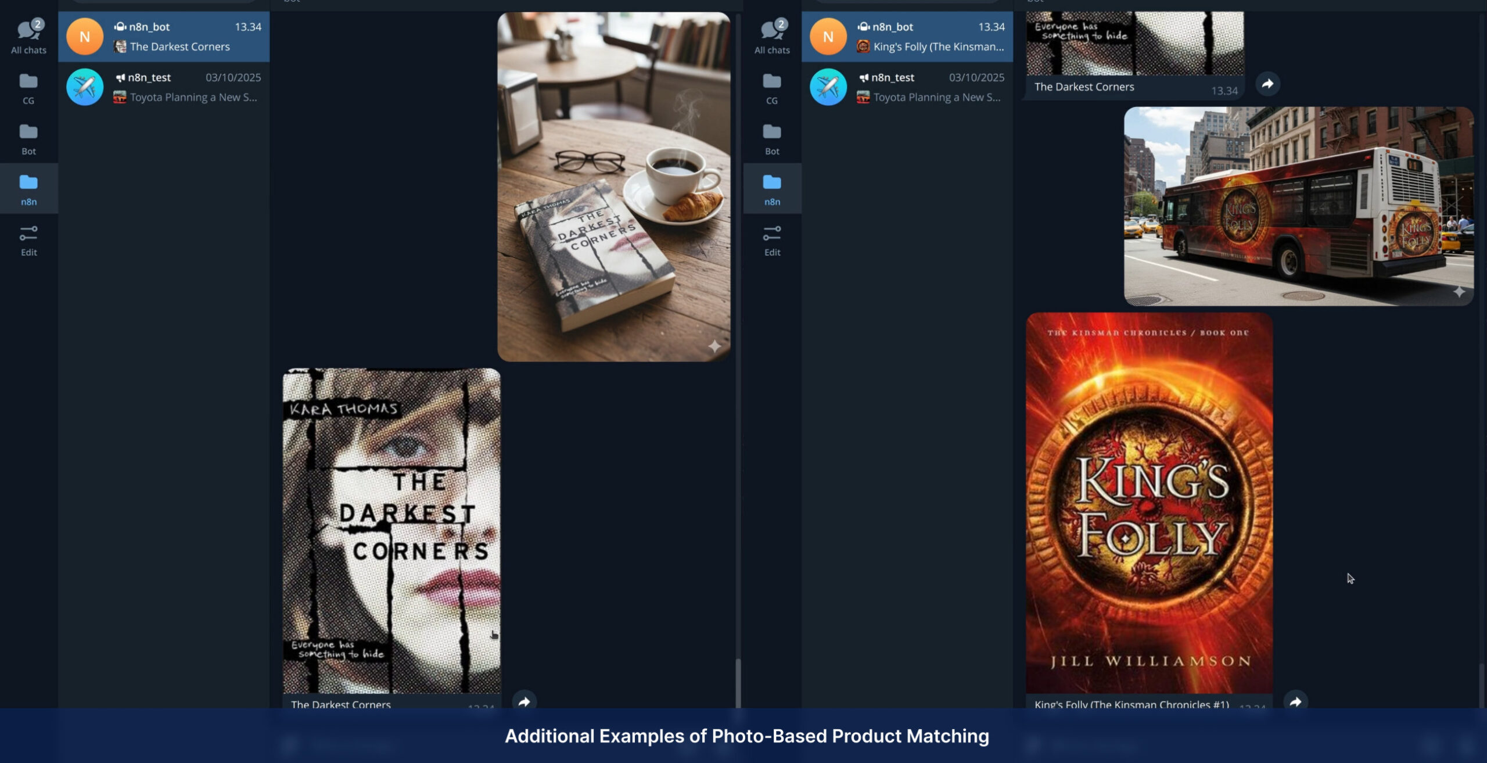The width and height of the screenshot is (1487, 763).
Task: Open the King's Folly bus advertisement photo
Action: pyautogui.click(x=1298, y=206)
